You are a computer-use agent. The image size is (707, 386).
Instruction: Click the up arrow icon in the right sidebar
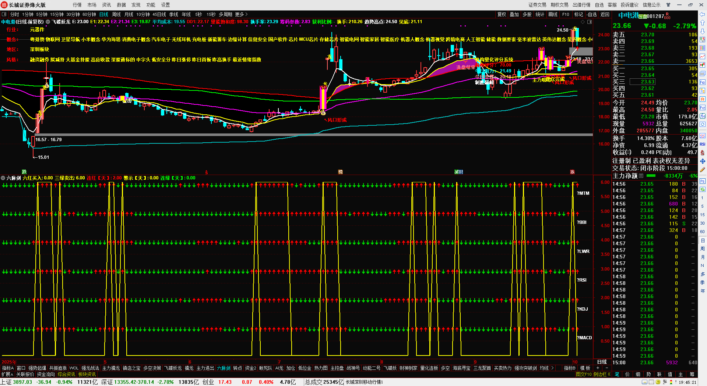click(x=702, y=23)
